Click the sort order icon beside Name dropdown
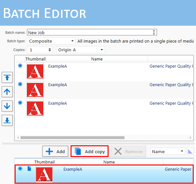This screenshot has width=196, height=184. tap(190, 151)
